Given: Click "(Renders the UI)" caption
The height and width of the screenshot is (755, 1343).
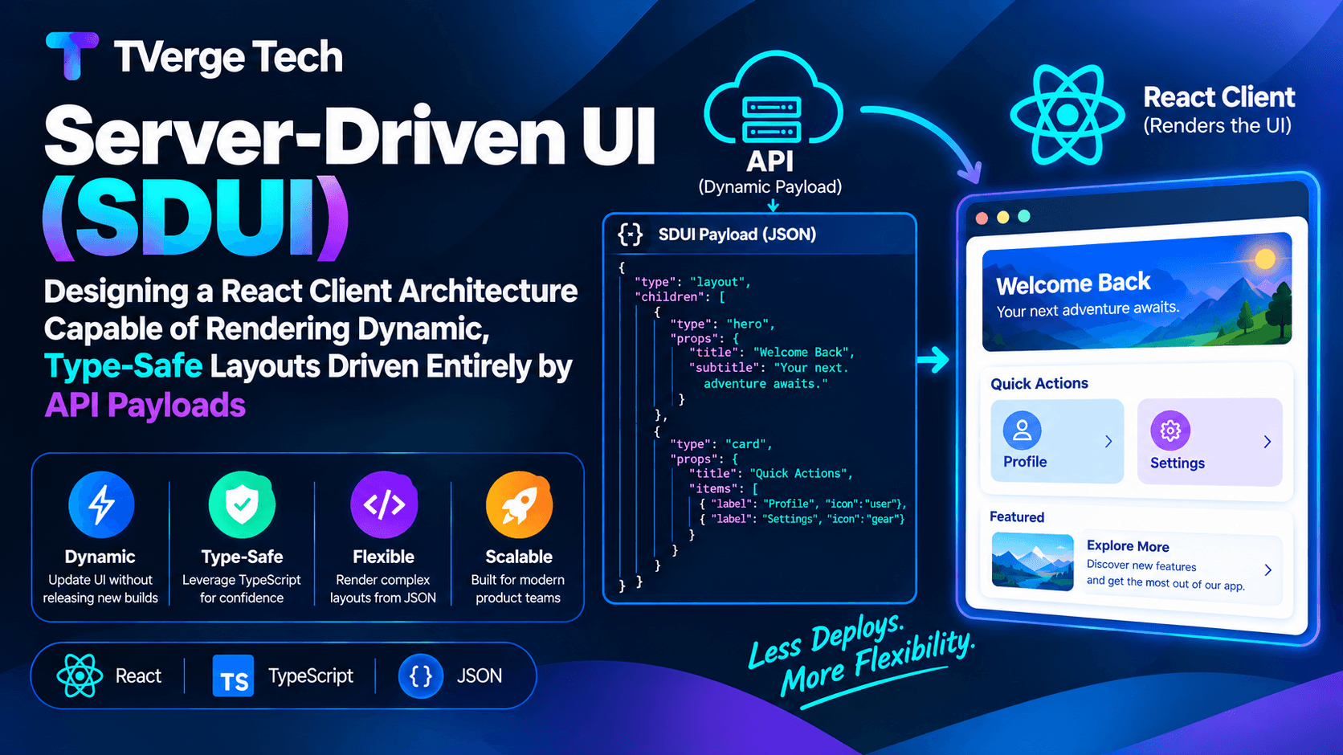Looking at the screenshot, I should coord(1217,126).
